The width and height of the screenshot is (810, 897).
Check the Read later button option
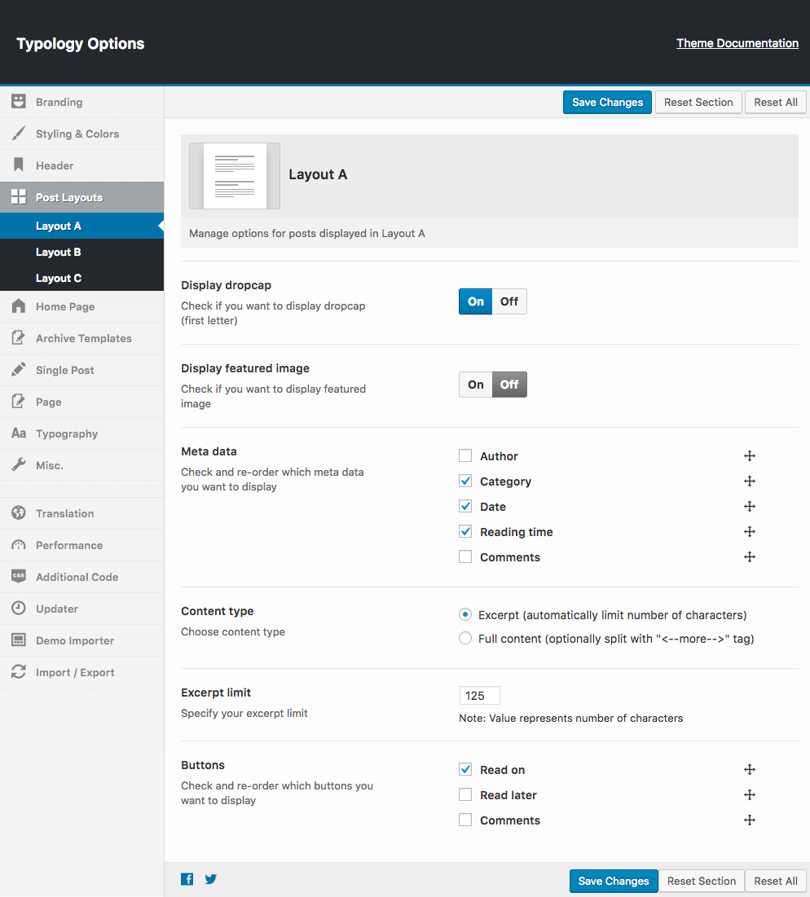(465, 795)
